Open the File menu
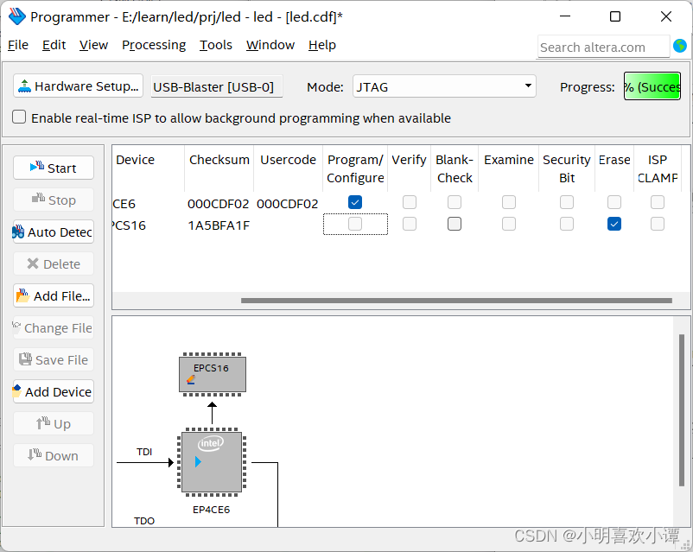The height and width of the screenshot is (552, 693). pos(18,45)
